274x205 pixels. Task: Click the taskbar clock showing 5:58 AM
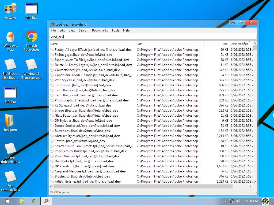pyautogui.click(x=252, y=201)
